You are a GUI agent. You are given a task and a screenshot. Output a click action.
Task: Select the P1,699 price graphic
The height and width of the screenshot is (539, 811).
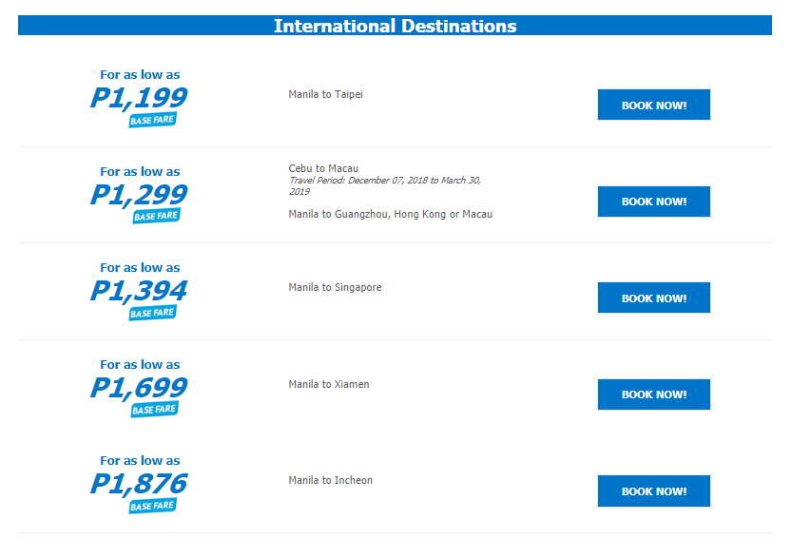pos(139,388)
